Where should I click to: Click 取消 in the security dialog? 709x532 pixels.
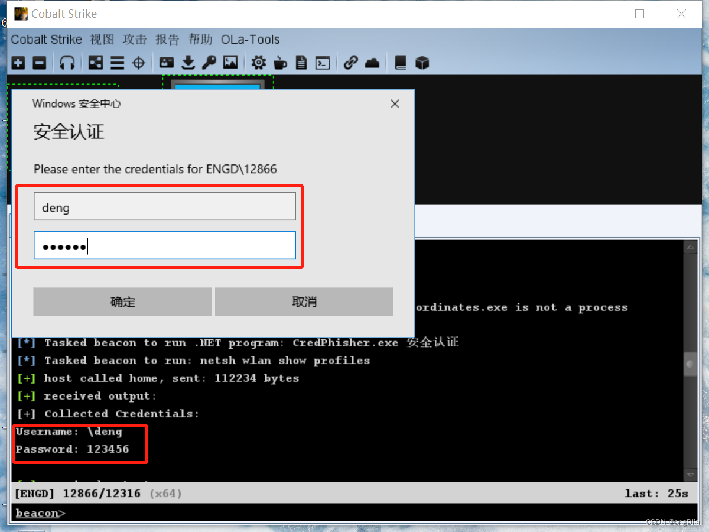point(304,301)
